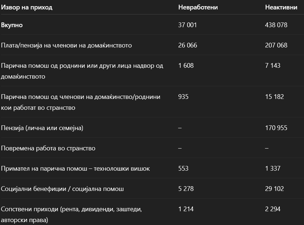Select the cell showing 1 608
The height and width of the screenshot is (225, 304).
point(186,66)
